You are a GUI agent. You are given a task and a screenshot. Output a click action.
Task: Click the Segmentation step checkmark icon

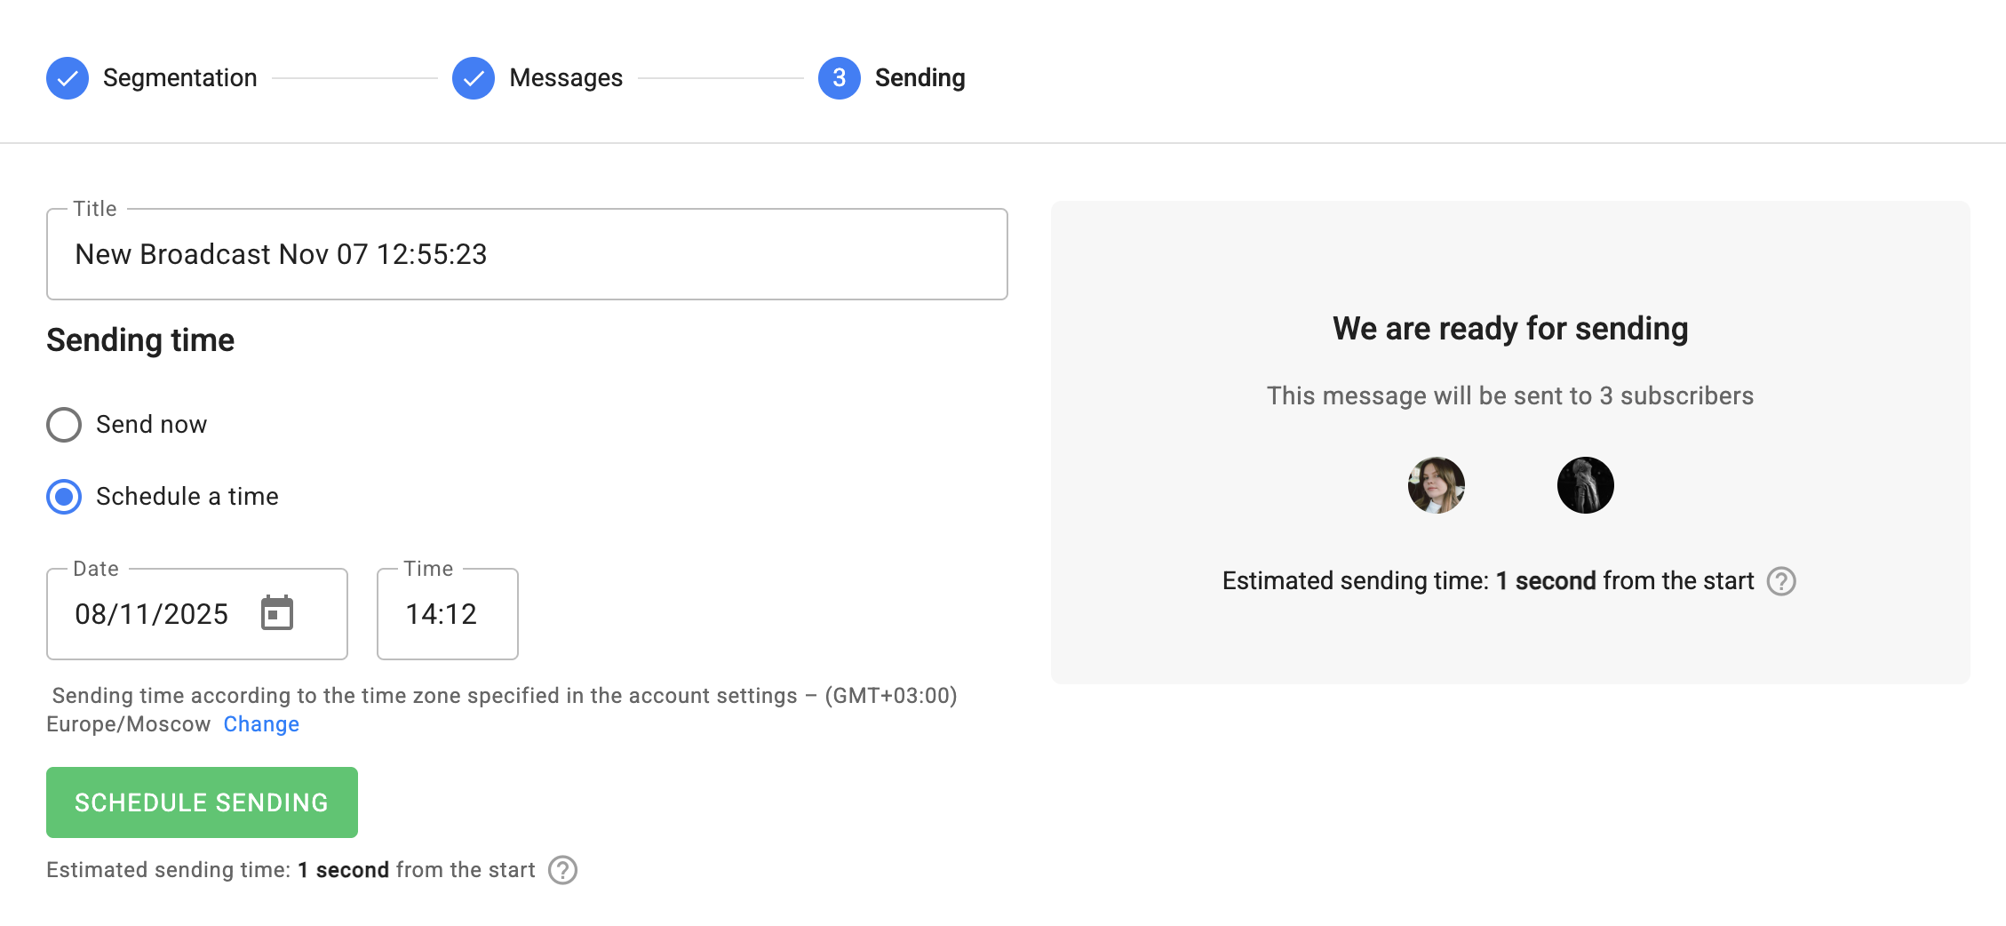point(68,78)
